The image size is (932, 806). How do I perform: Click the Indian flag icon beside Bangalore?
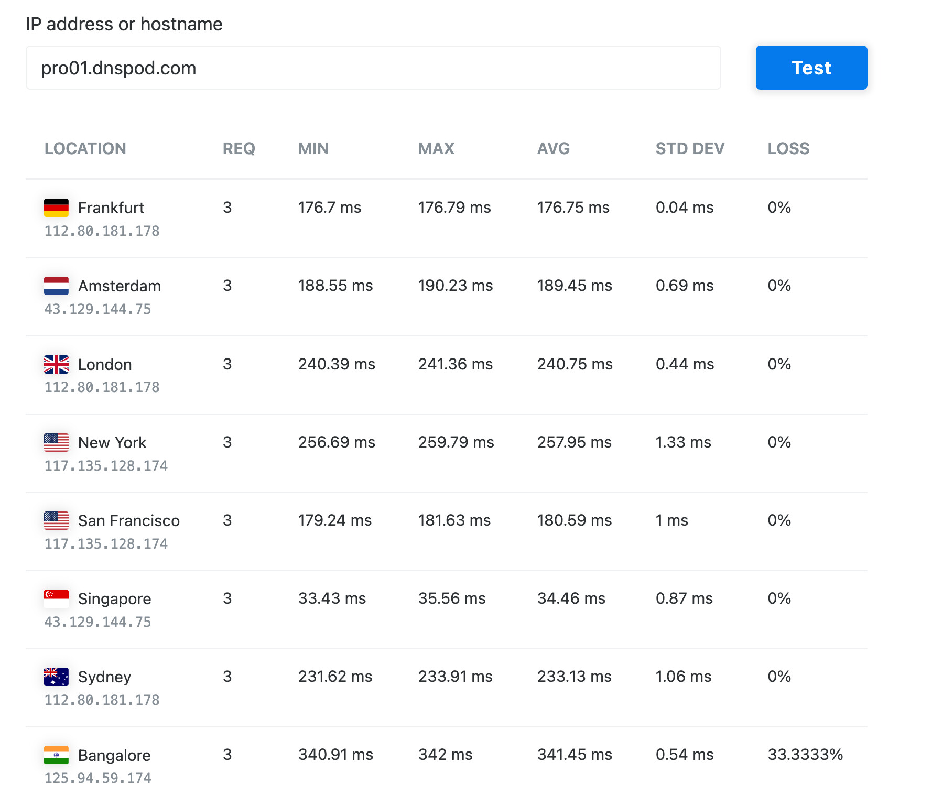56,755
